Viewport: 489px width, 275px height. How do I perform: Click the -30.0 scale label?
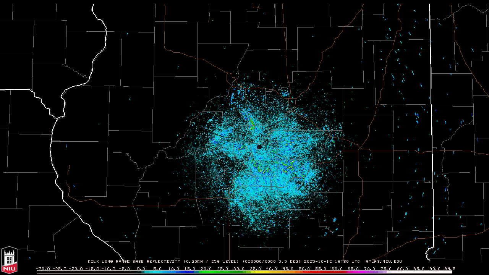(43, 269)
